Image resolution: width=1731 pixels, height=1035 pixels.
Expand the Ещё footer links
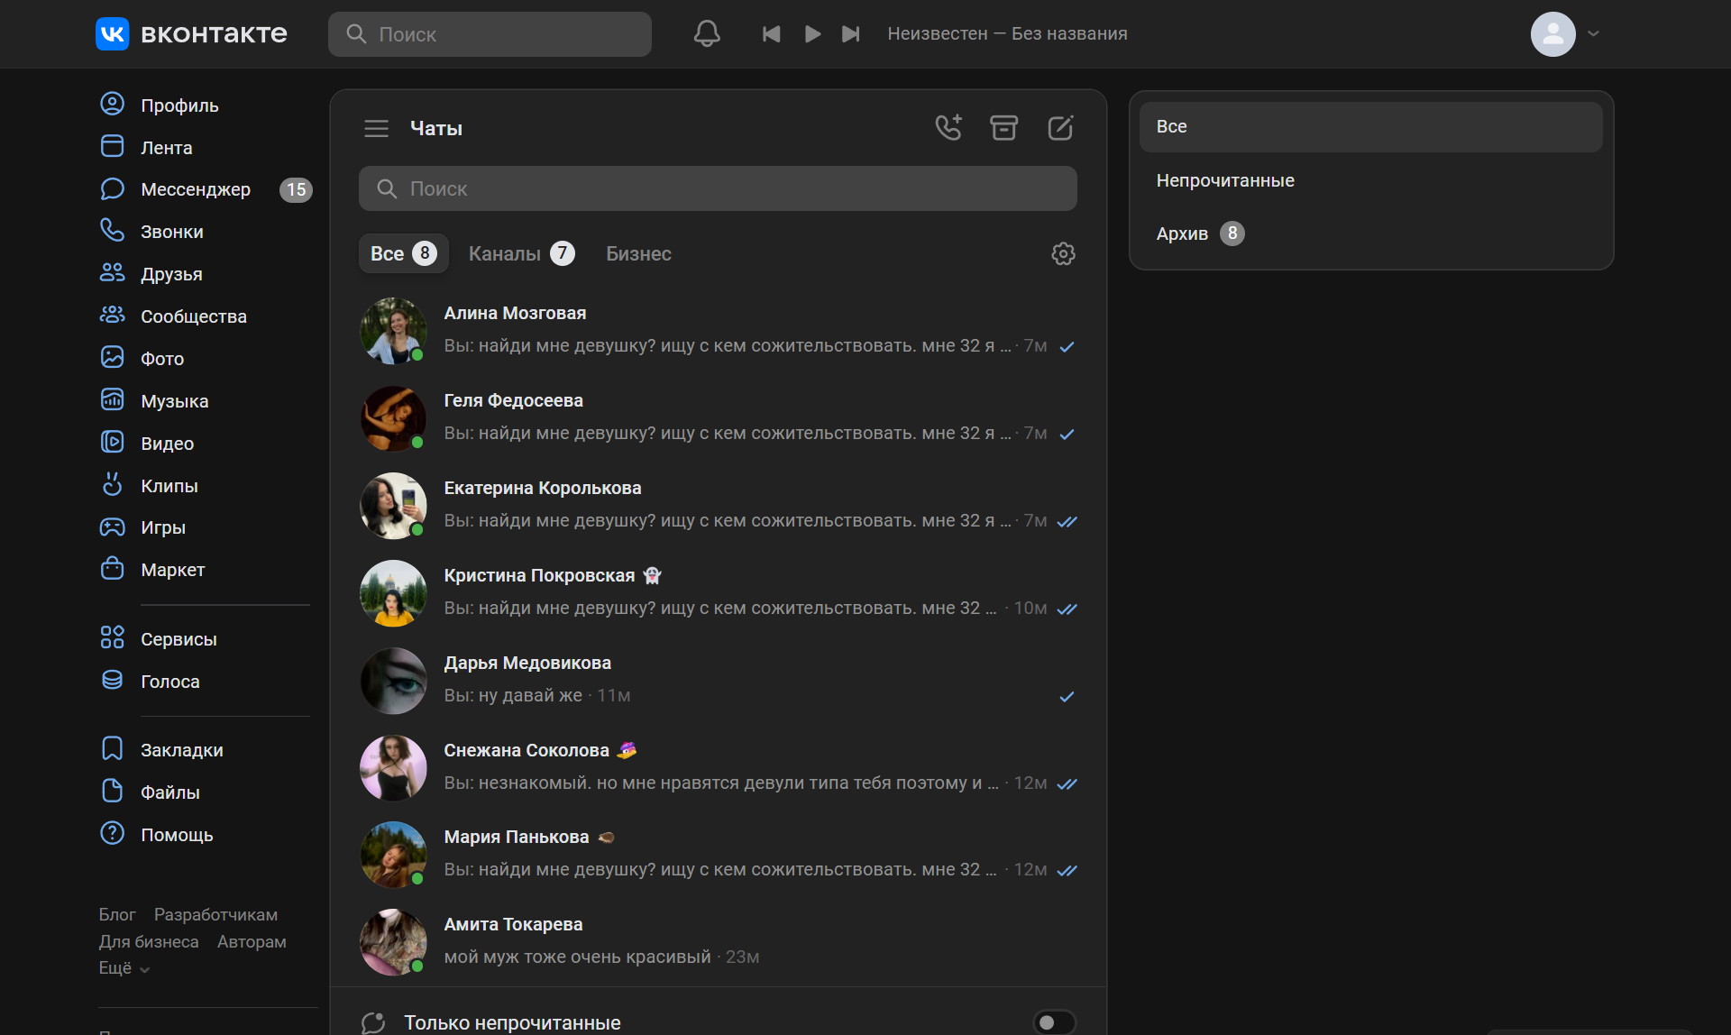point(124,968)
